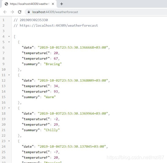Click date value 2019-10-03T23:53:30.1369964+03:00
This screenshot has width=167, height=163.
tap(73, 113)
